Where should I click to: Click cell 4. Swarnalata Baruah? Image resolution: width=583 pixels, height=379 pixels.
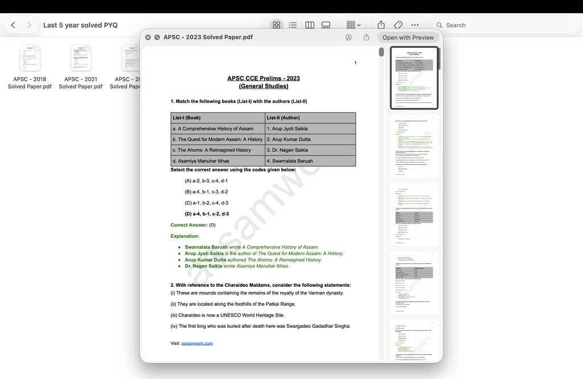tap(310, 161)
